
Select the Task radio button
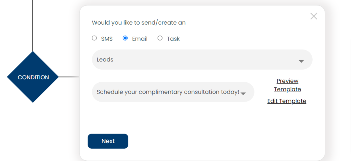tap(160, 38)
